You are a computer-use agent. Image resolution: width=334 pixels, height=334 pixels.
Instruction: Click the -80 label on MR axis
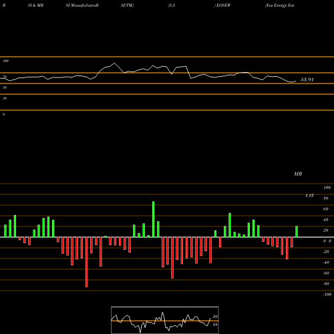click(326, 284)
